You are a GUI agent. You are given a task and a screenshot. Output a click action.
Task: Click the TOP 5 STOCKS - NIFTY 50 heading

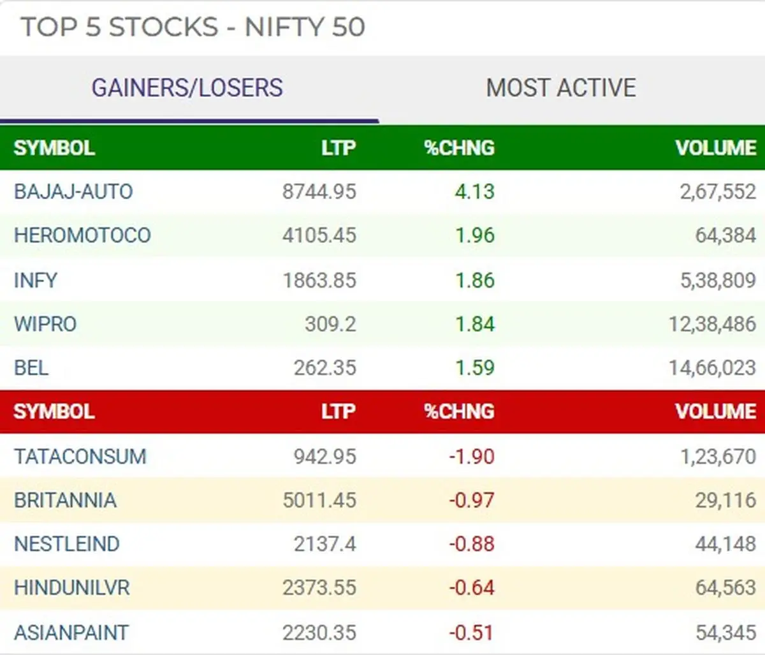[x=193, y=27]
